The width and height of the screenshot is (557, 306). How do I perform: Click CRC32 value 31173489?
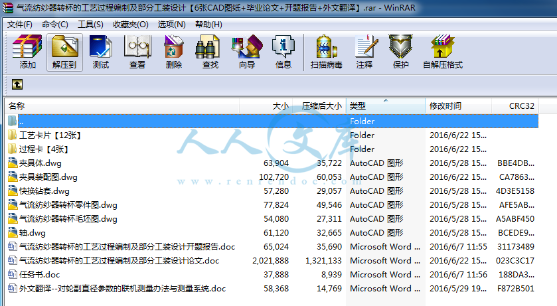click(516, 247)
